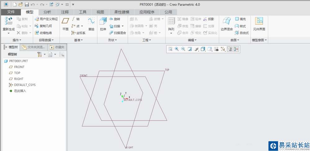Click the Windows switch icon in quick toolbar
This screenshot has width=310, height=151.
(x=58, y=4)
